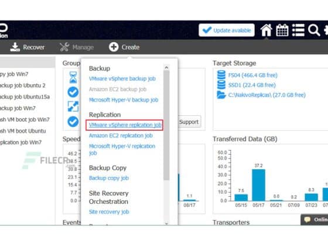328x246 pixels.
Task: Choose Backup copy job entry
Action: point(109,178)
